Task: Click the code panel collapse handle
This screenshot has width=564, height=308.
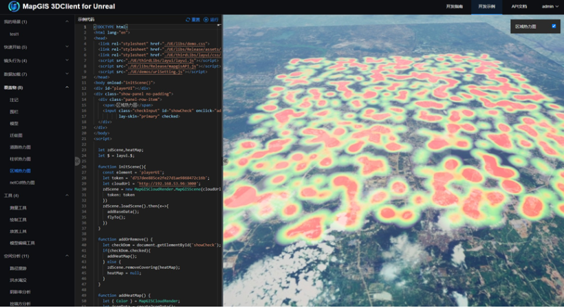Action: [77, 161]
